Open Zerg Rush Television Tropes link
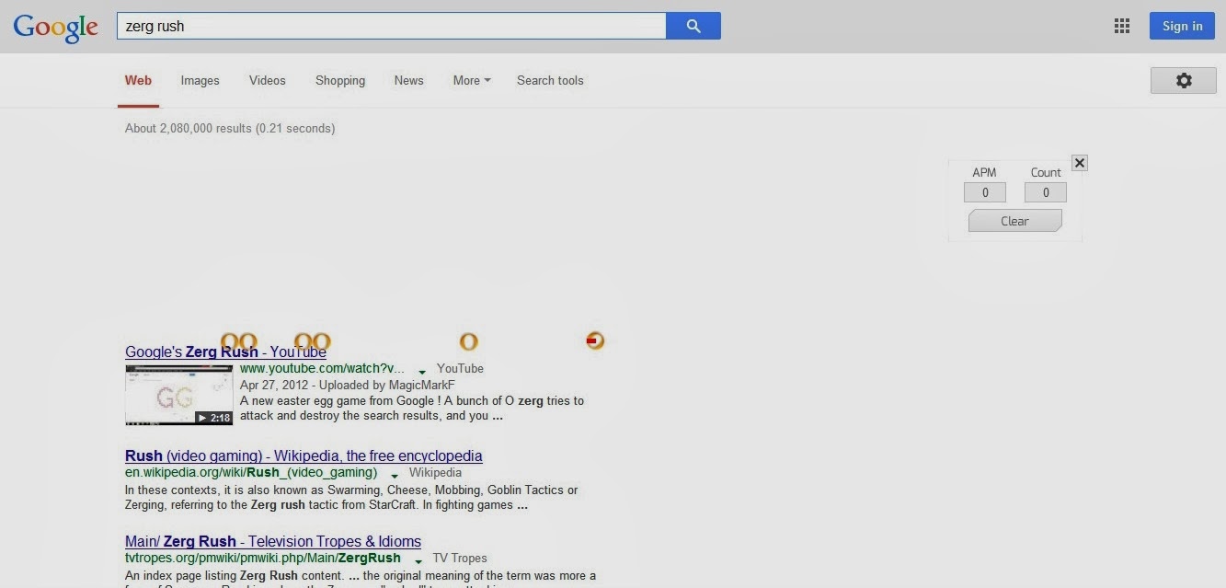 [273, 541]
